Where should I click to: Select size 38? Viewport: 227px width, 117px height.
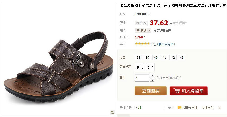pos(138,57)
